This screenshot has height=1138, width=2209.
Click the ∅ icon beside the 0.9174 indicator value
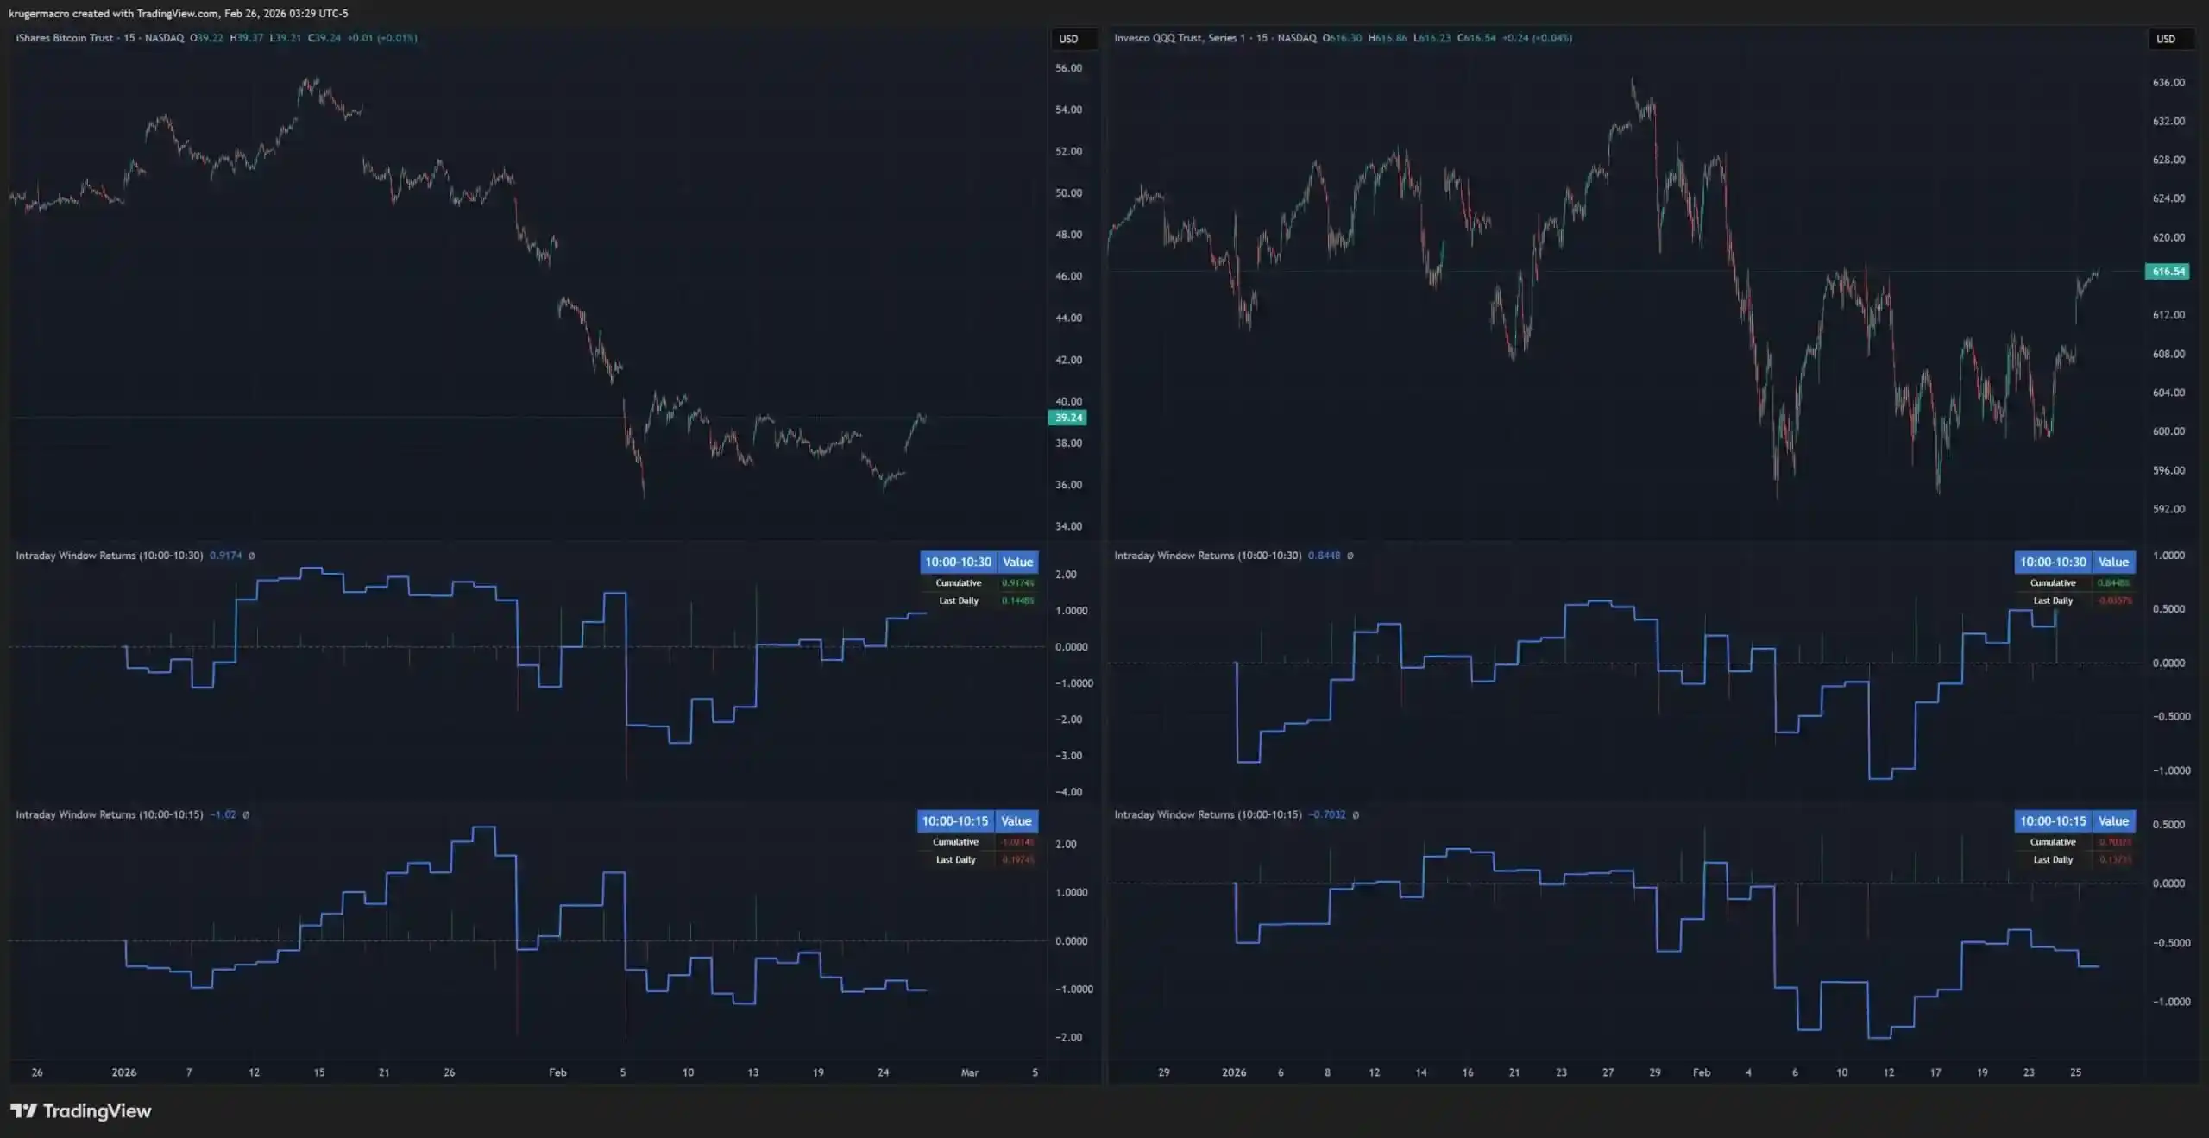(x=252, y=556)
